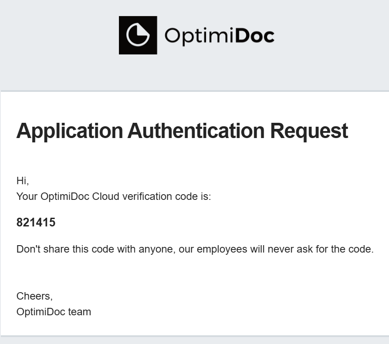Click the verification code 821415
Image resolution: width=389 pixels, height=344 pixels.
pos(36,223)
